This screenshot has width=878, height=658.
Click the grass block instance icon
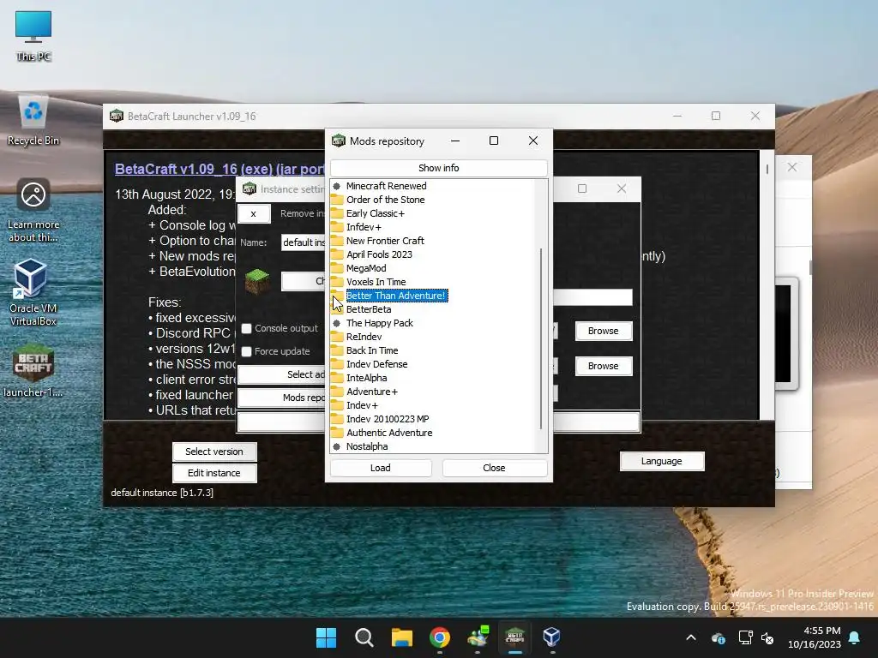[x=257, y=281]
